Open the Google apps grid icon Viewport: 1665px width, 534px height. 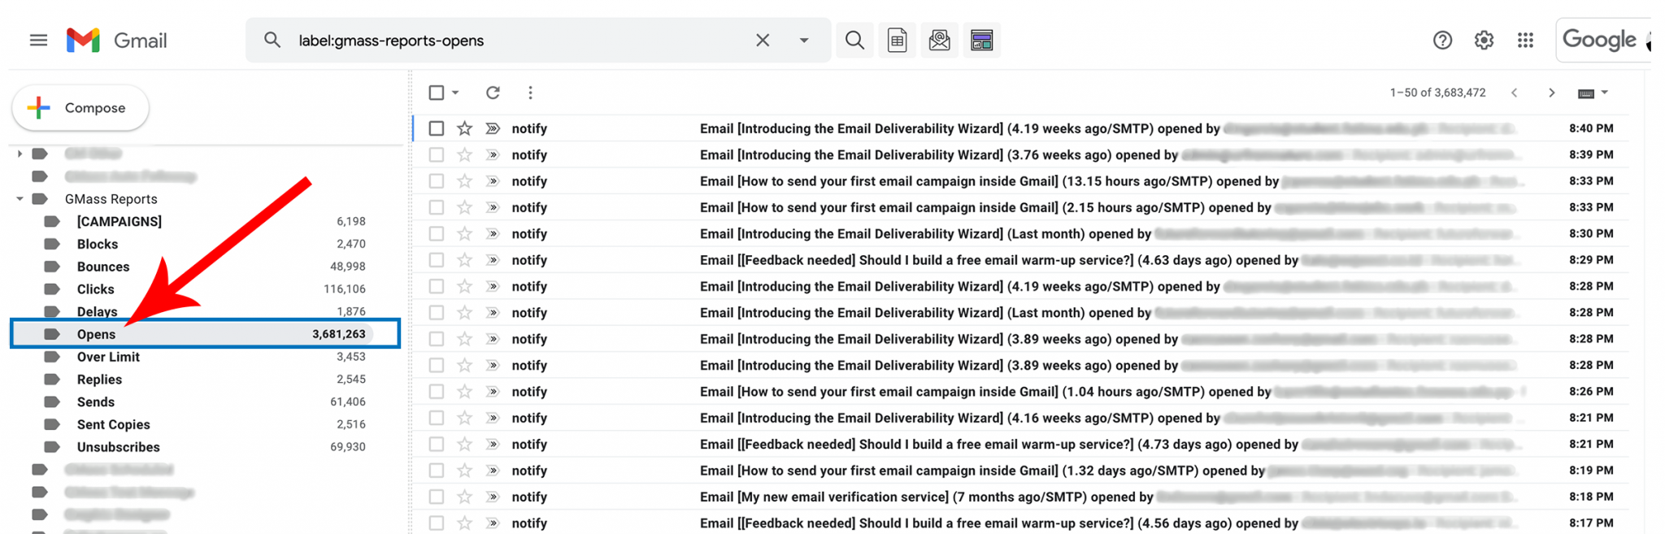(x=1525, y=40)
